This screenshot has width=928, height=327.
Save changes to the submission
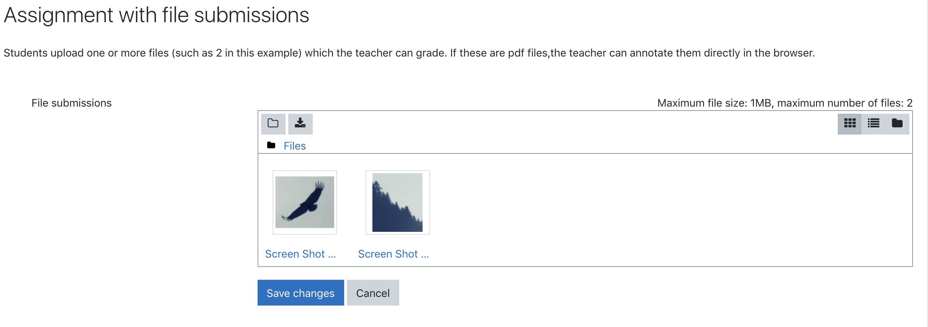[x=301, y=293]
